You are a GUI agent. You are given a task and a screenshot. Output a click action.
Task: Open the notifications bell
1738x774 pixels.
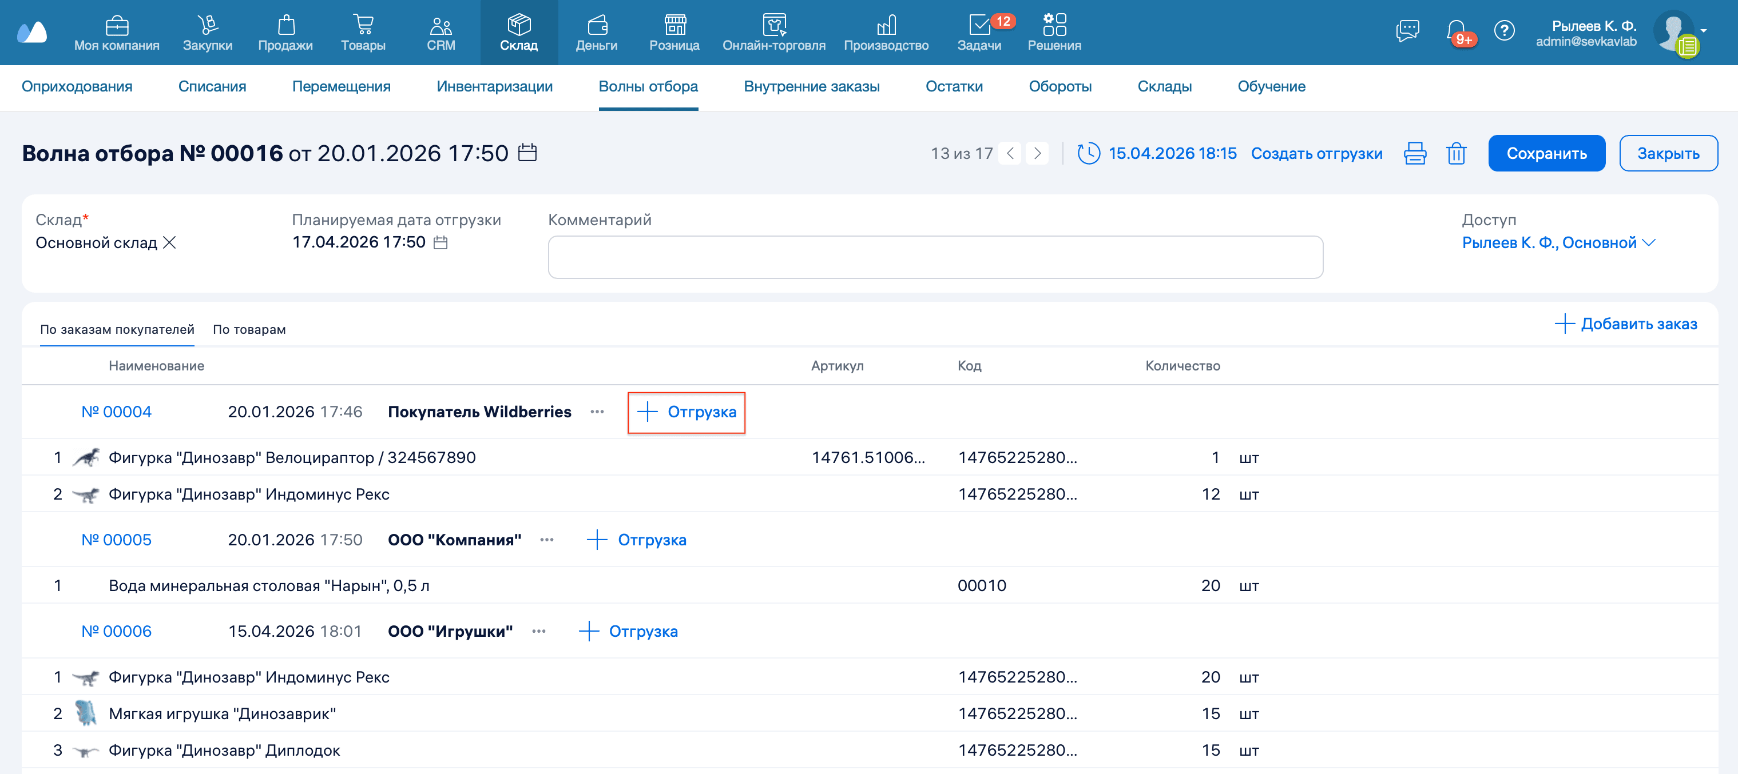point(1456,30)
